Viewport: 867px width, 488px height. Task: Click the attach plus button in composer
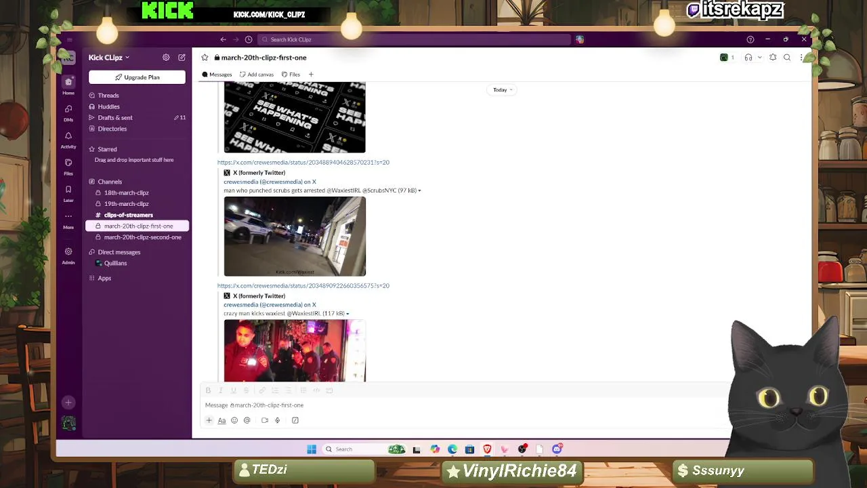209,420
